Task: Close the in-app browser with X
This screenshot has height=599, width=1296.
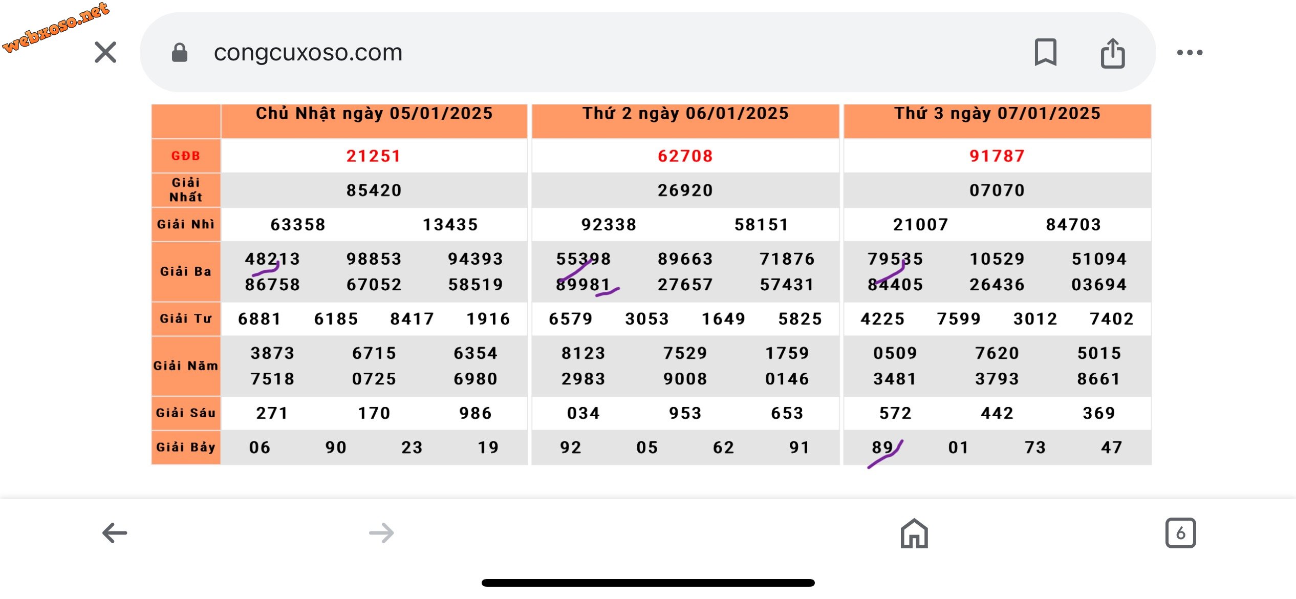Action: point(105,52)
